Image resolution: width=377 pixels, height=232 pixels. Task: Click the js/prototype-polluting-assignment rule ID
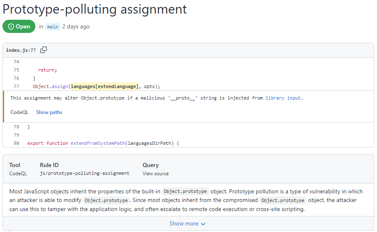[x=84, y=174]
